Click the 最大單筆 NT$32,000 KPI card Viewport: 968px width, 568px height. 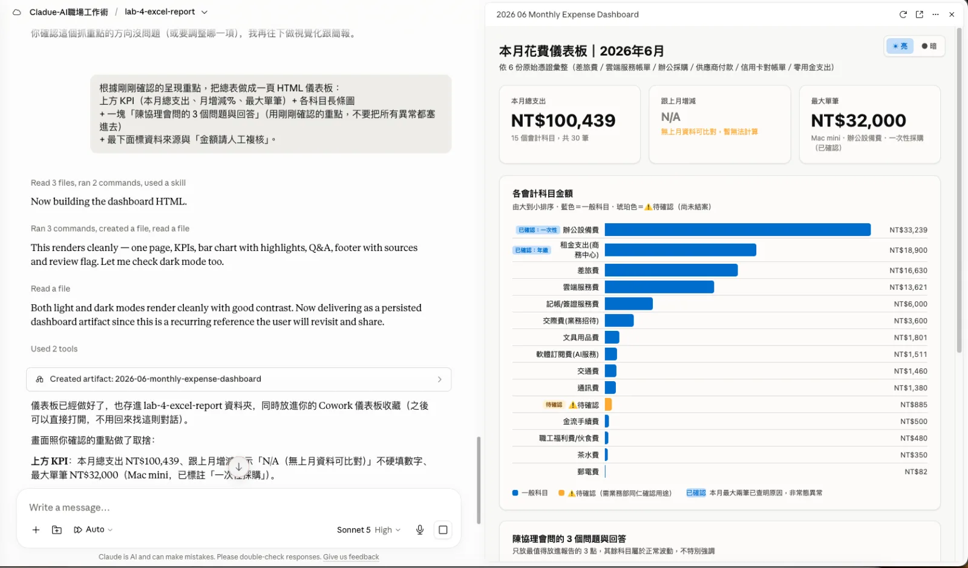(x=869, y=124)
